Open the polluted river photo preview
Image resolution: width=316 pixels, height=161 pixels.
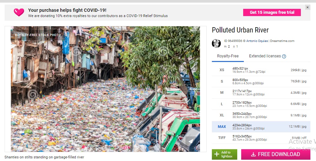[x=105, y=89]
